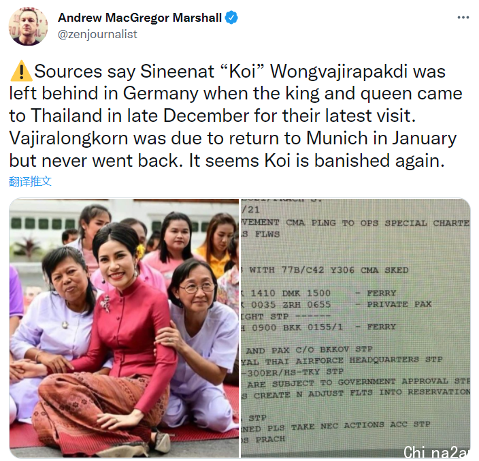
Task: Open the three-dot more options menu
Action: [x=463, y=18]
